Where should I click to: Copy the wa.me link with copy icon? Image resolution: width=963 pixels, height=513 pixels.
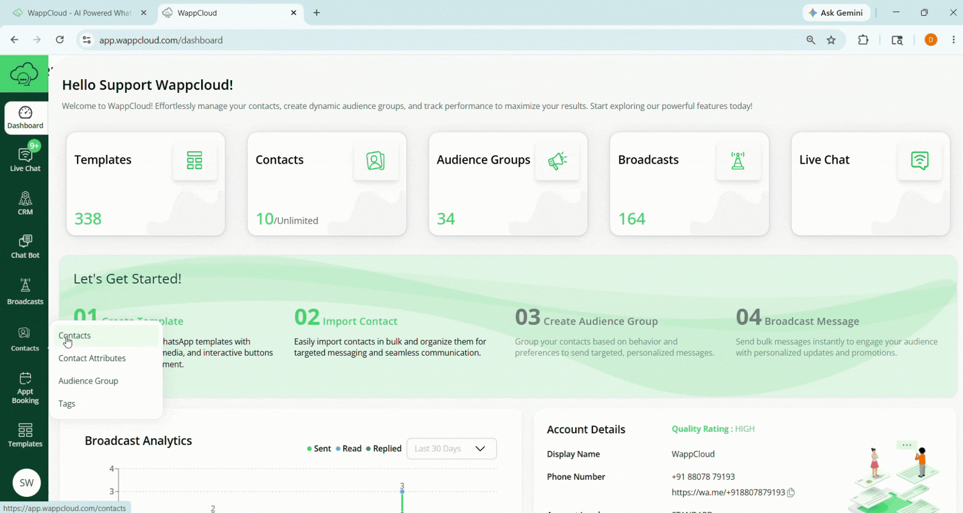[791, 492]
